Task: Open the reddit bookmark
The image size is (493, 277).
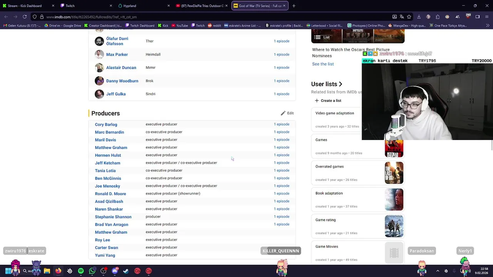Action: click(x=215, y=25)
